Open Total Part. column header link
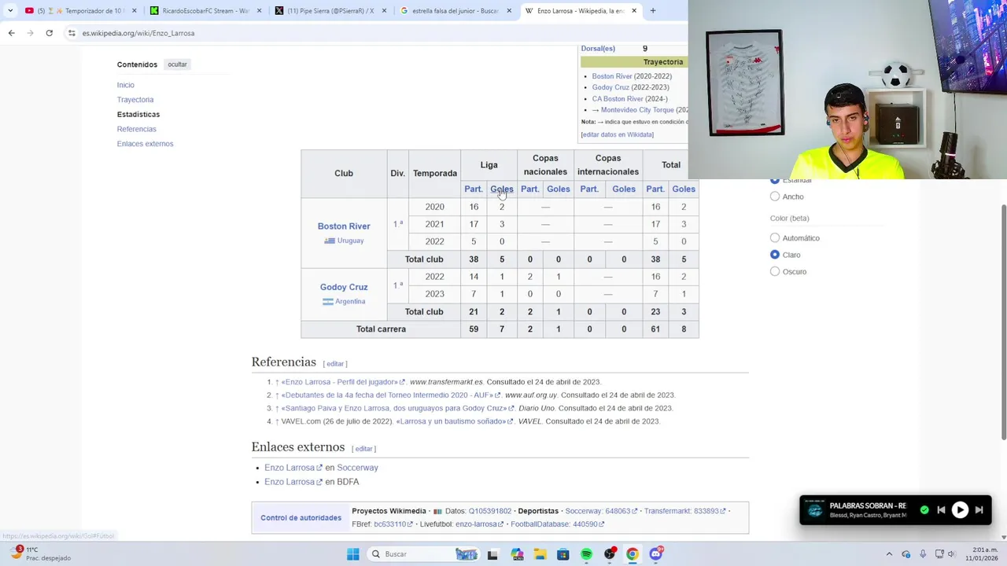This screenshot has height=566, width=1007. [x=655, y=189]
